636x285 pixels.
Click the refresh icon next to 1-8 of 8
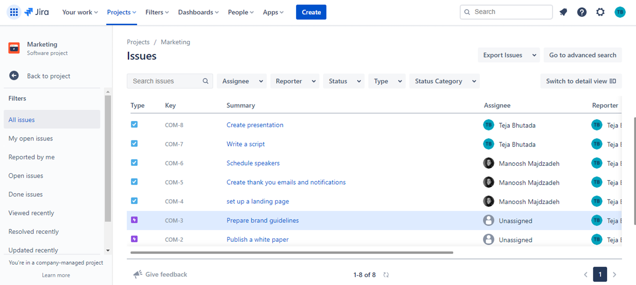tap(386, 275)
